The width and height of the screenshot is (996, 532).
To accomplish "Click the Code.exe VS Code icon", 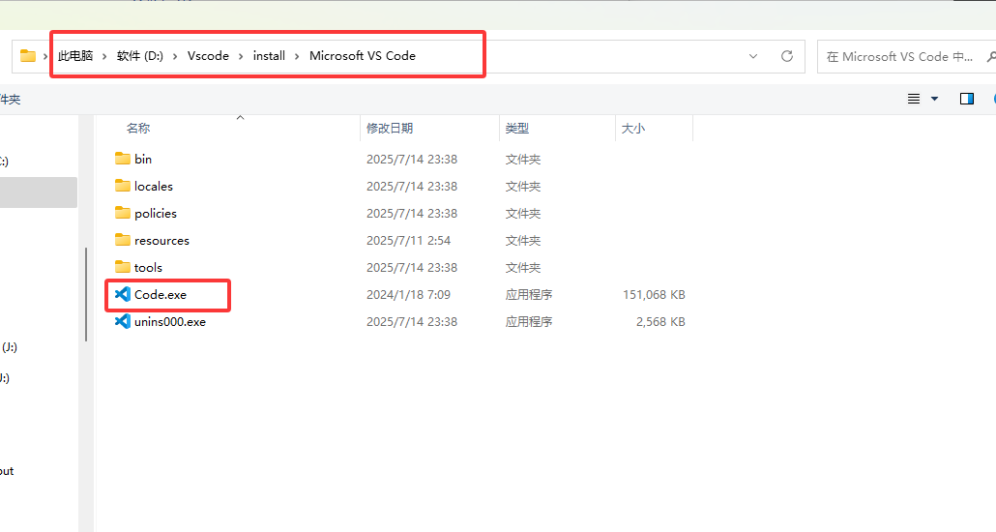I will point(123,294).
